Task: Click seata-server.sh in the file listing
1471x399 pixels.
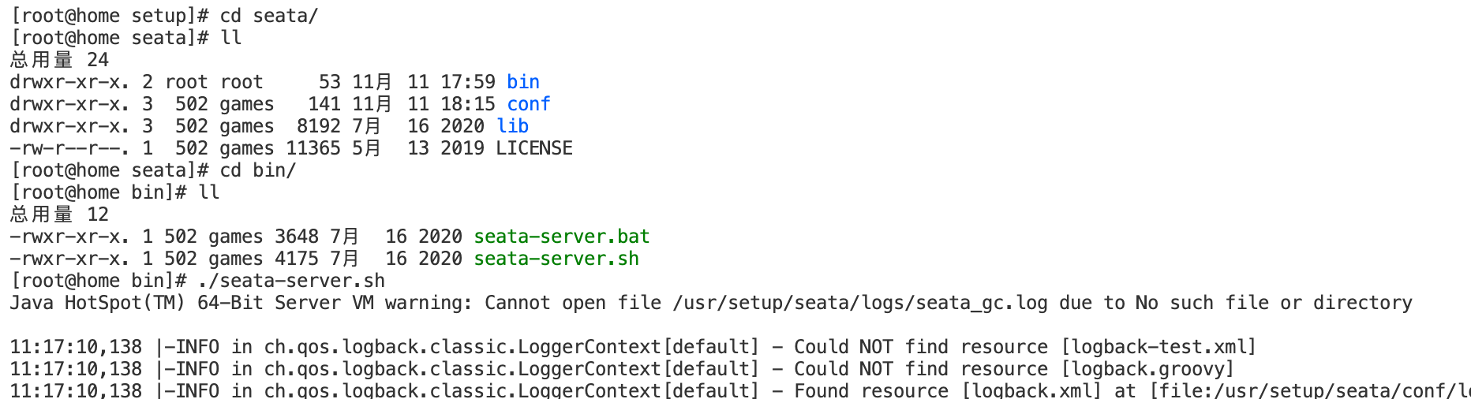Action: coord(556,259)
